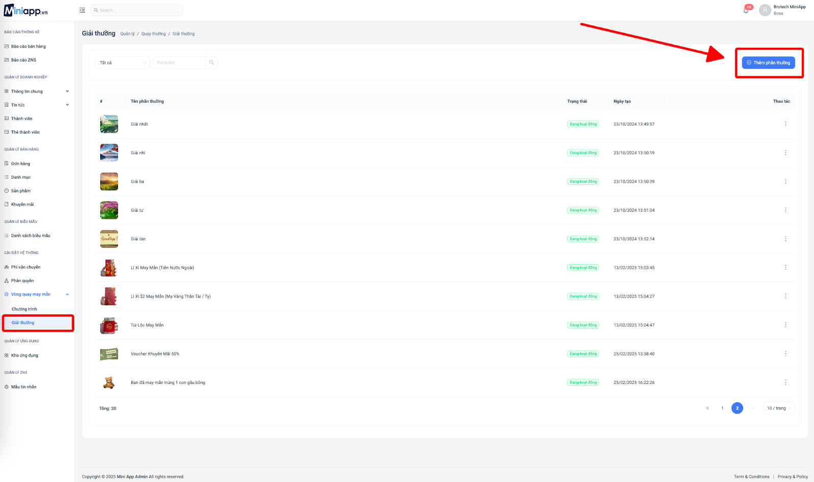The width and height of the screenshot is (814, 482).
Task: Toggle the sidebar collapse hamburger icon
Action: click(x=82, y=10)
